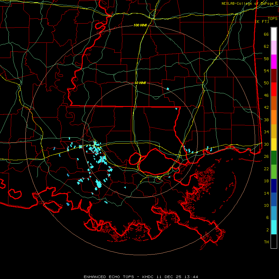Click the '50 NMI' range ring label
The height and width of the screenshot is (279, 279).
coord(140,83)
